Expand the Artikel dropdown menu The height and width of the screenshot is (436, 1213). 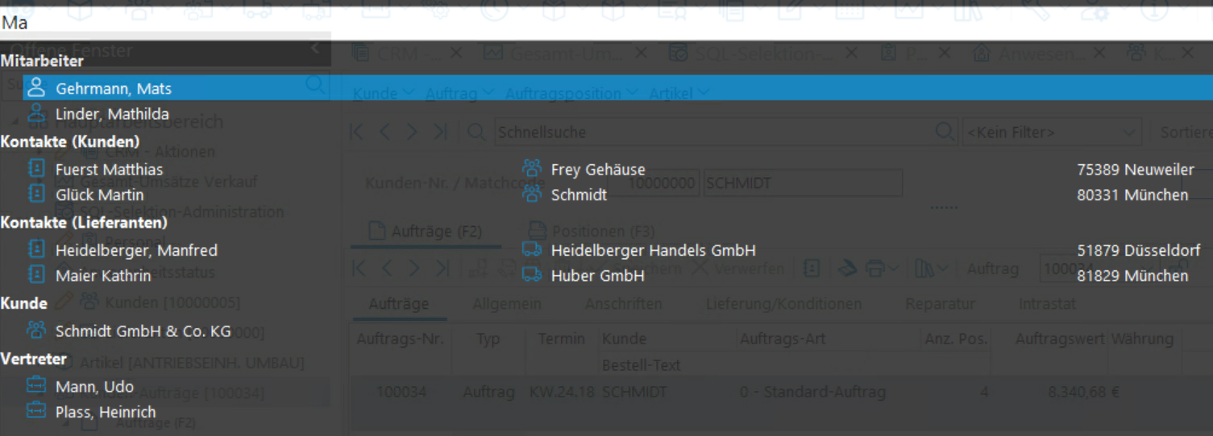click(679, 93)
